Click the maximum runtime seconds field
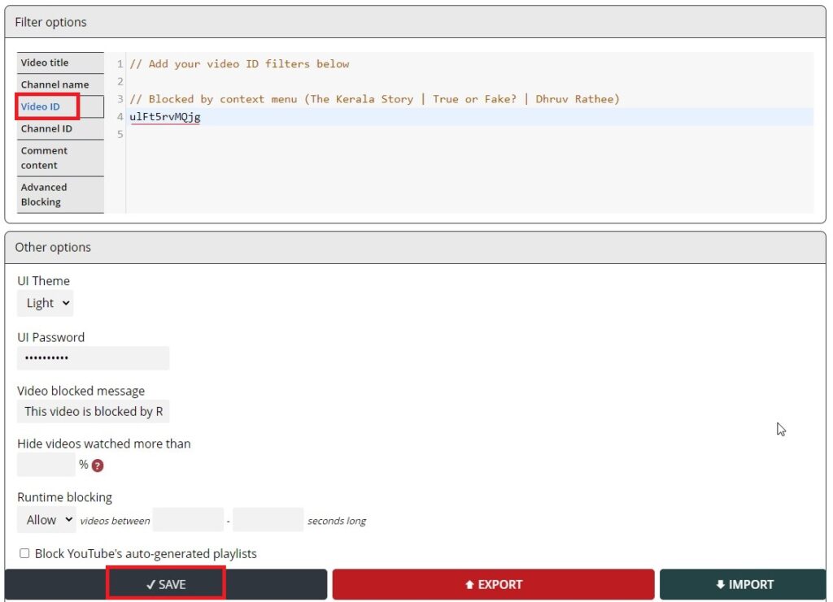The image size is (833, 602). pos(268,520)
